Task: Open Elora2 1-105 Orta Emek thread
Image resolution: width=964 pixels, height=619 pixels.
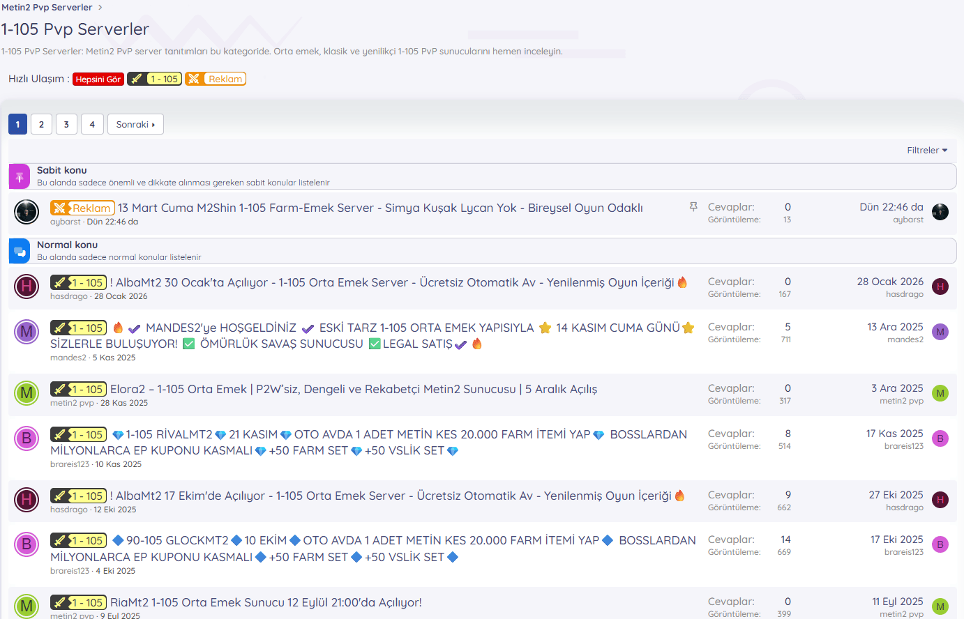Action: point(354,389)
